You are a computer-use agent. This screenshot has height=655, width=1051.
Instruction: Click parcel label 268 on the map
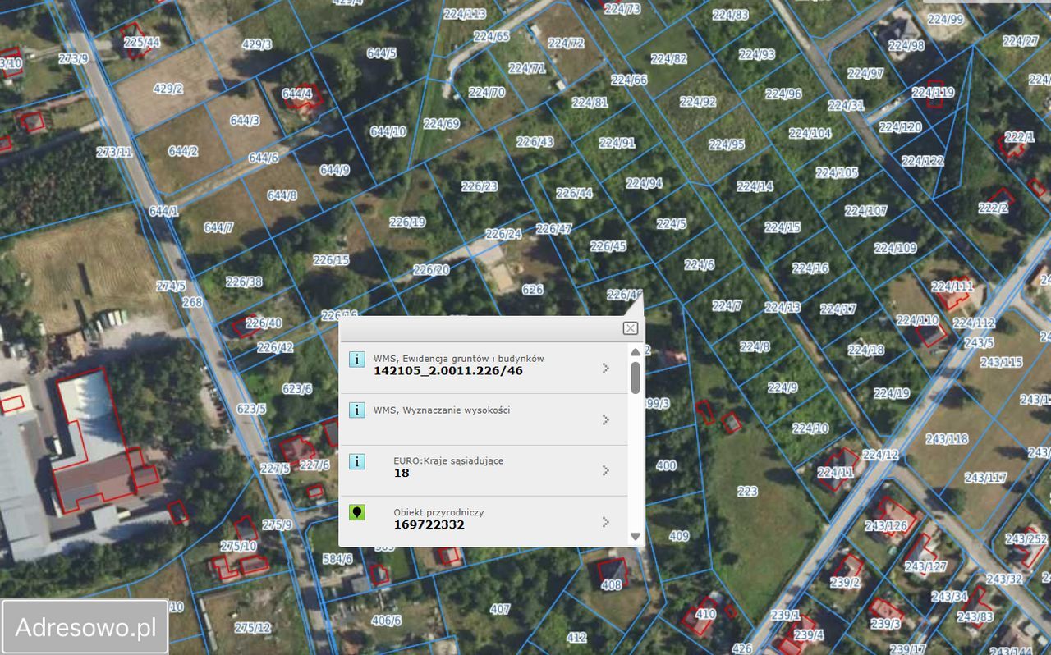[x=192, y=302]
